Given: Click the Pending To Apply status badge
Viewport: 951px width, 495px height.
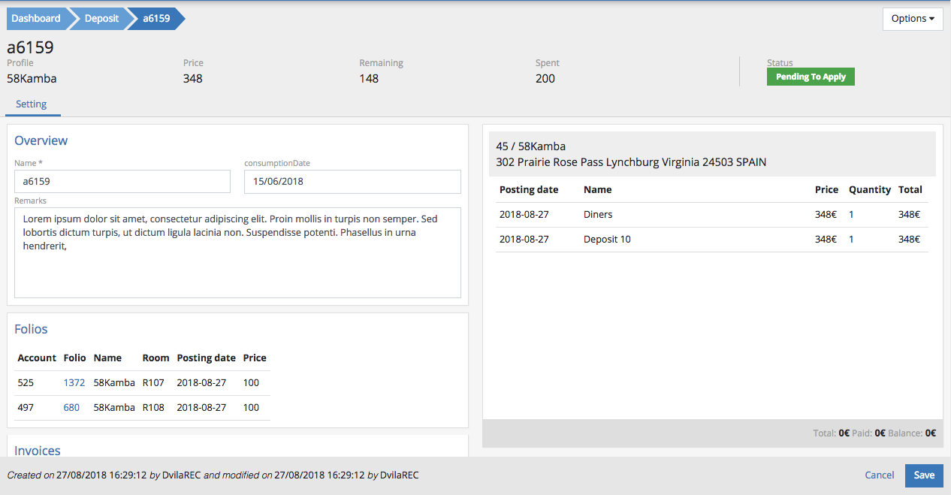Looking at the screenshot, I should click(x=811, y=77).
